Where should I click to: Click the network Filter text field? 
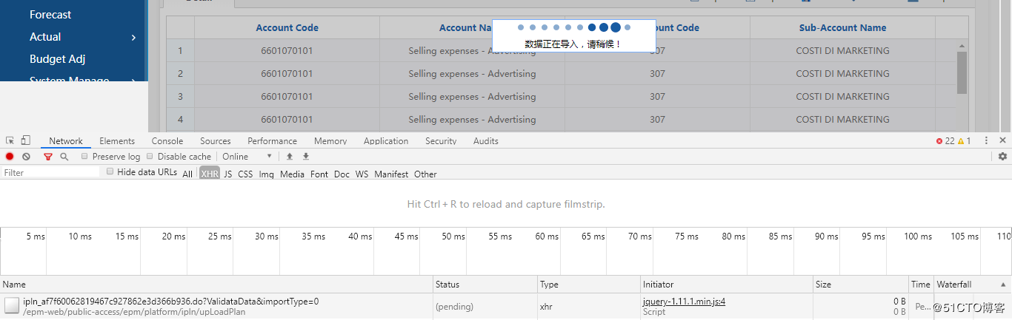point(50,172)
